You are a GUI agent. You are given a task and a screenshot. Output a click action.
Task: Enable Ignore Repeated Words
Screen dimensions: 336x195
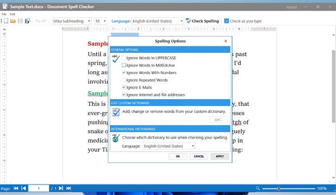tap(124, 80)
